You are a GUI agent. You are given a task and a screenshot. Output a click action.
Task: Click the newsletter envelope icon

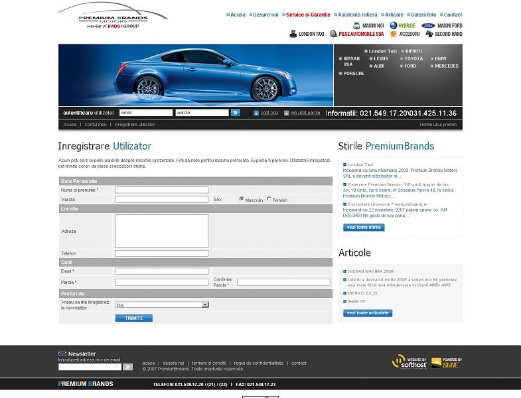(62, 354)
